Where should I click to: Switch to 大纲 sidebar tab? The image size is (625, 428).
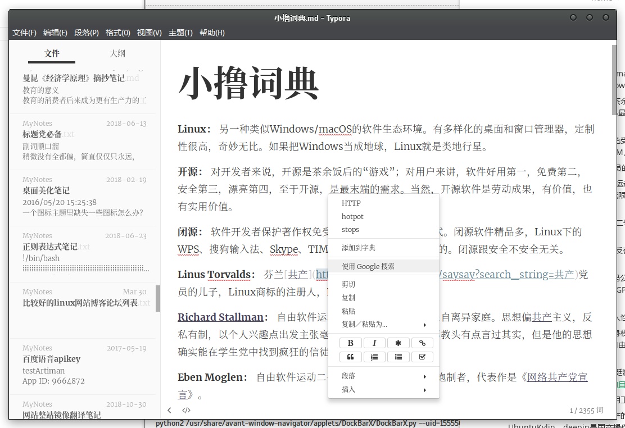(x=117, y=53)
